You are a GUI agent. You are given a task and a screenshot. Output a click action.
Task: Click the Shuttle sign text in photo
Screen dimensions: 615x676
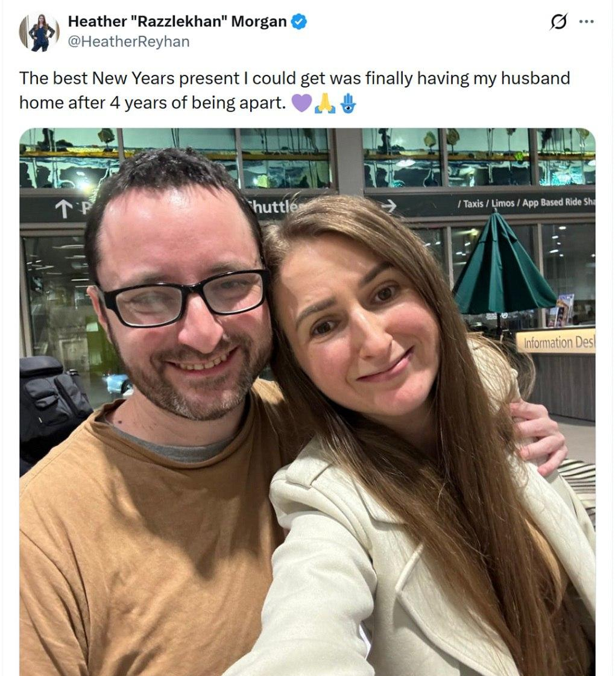(275, 207)
